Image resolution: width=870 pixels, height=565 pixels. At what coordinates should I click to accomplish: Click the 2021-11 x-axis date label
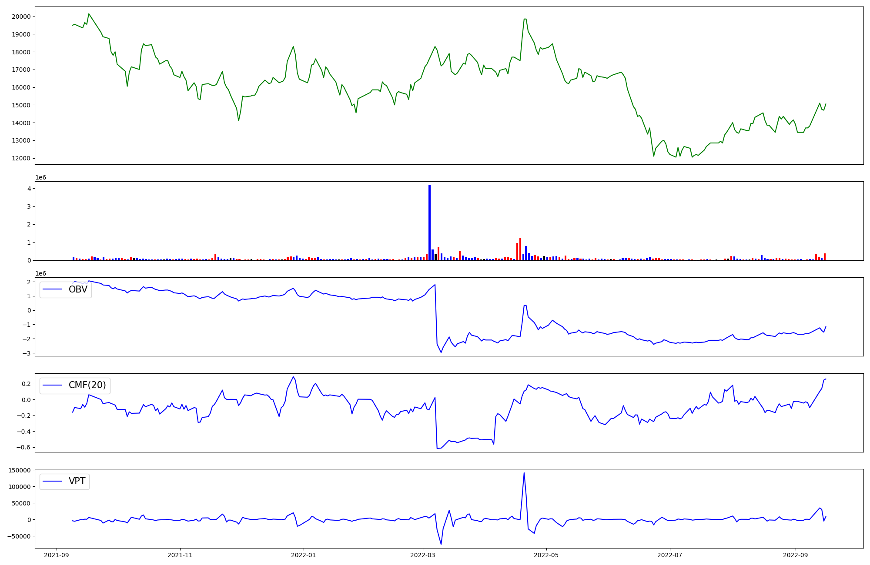coord(180,555)
